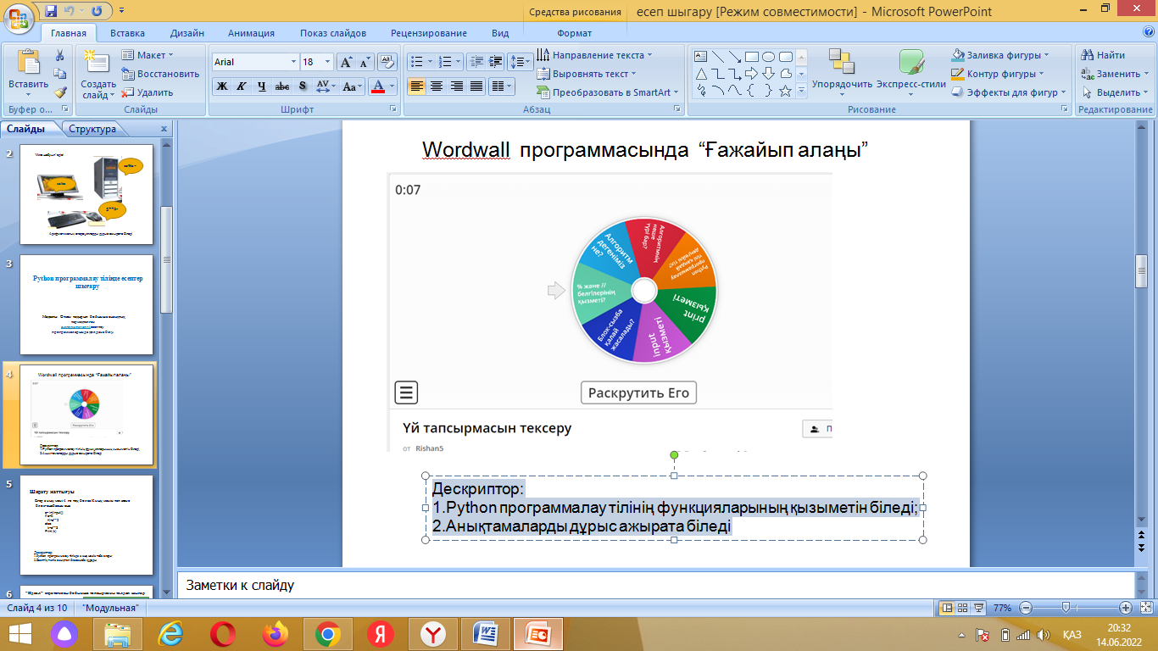Screen dimensions: 1158x651
Task: Align text to the left
Action: click(x=416, y=86)
